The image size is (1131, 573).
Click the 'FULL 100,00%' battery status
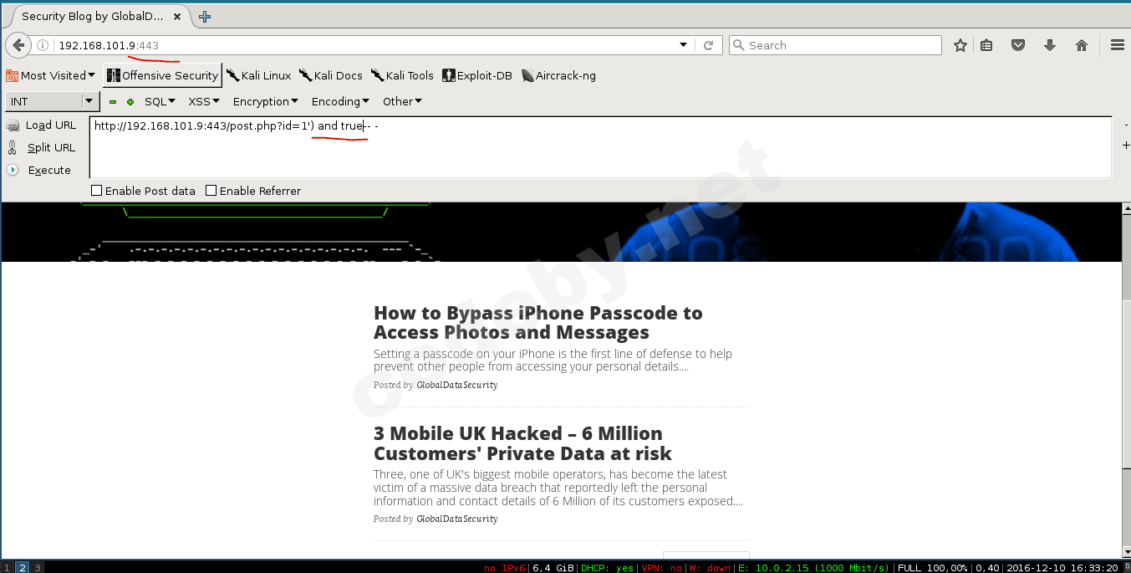(x=933, y=567)
